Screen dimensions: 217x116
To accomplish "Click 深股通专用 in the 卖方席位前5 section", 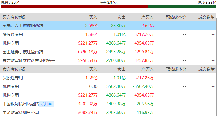I will point(13,78).
